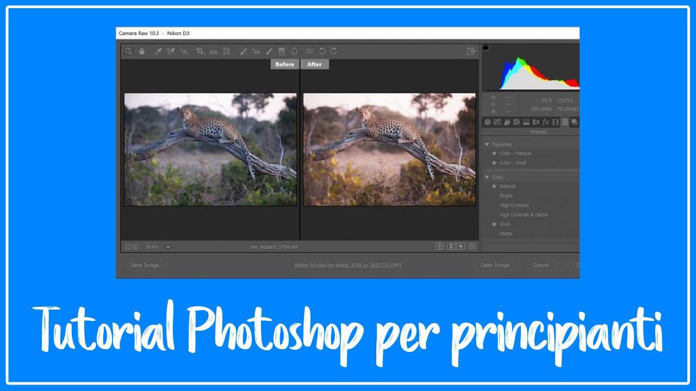Toggle between current settings and defaults
The width and height of the screenshot is (696, 391).
click(x=472, y=247)
